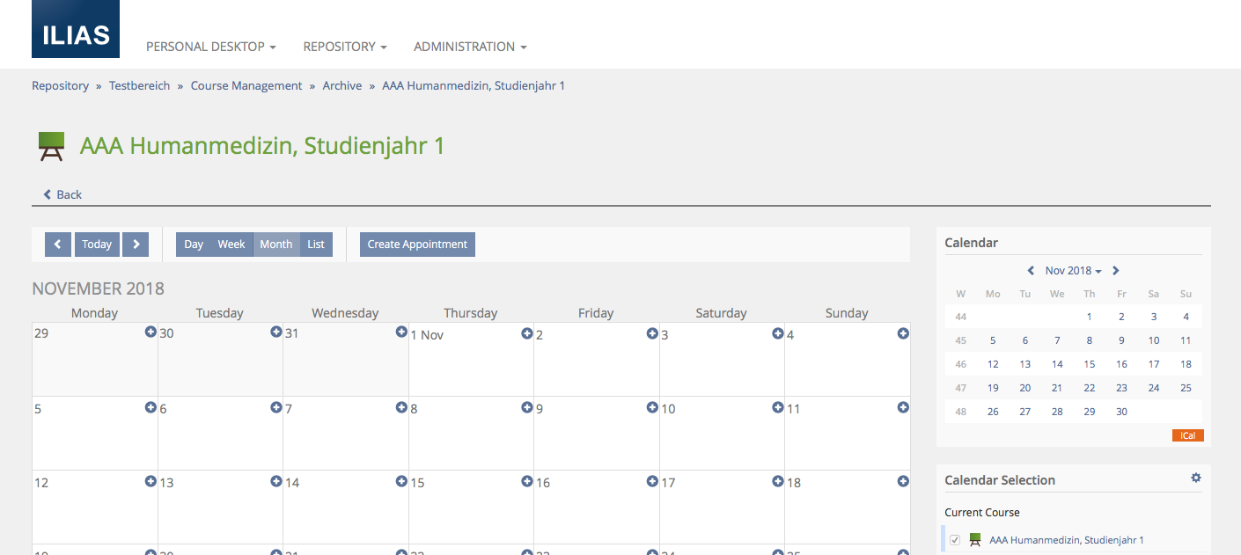Click the Create Appointment button
1241x555 pixels.
coord(417,245)
